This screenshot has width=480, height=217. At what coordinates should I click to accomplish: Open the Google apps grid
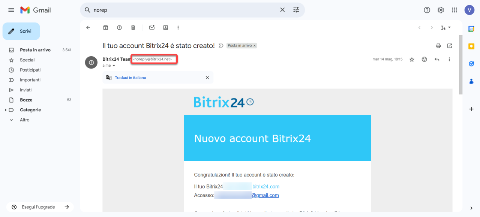(x=454, y=10)
